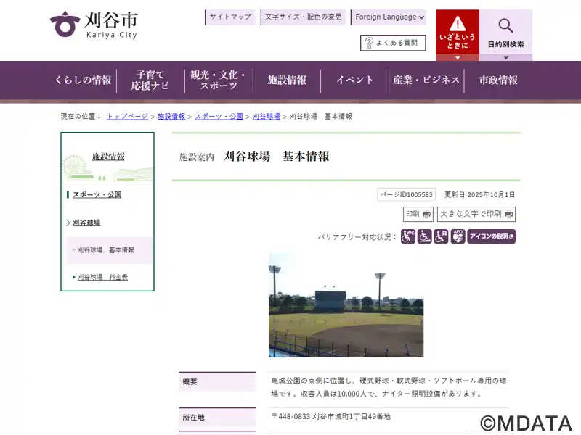Expand the 刈谷球場 sidebar section

(x=86, y=223)
